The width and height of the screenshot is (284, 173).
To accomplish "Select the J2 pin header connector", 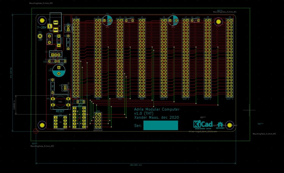I will (x=76, y=58).
